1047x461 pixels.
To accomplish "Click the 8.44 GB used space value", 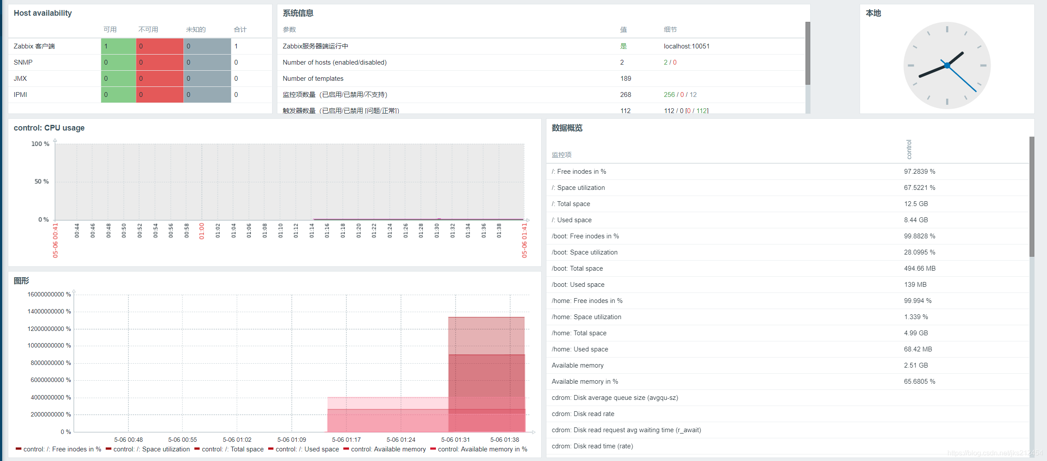I will [x=916, y=220].
